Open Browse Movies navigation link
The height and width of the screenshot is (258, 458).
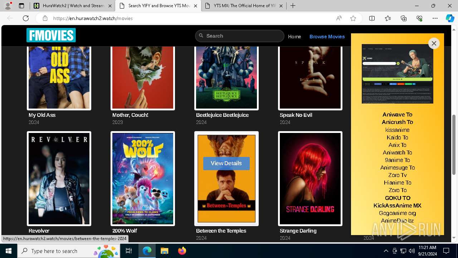(327, 37)
